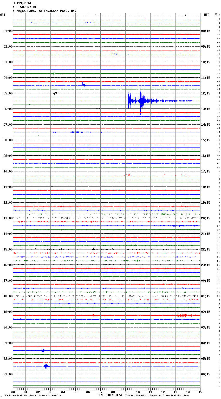Screen dimensions: 221x399
Task: Click the black spike on the 15:00 trace
Action: tap(94, 249)
